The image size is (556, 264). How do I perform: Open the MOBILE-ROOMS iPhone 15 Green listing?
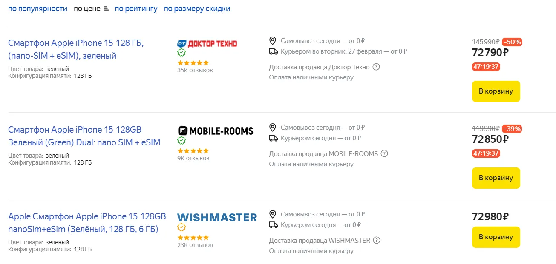click(84, 136)
